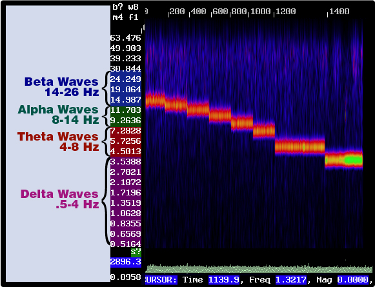The height and width of the screenshot is (287, 375).
Task: Click the cursor Freq value 1.3217
Action: coord(291,280)
